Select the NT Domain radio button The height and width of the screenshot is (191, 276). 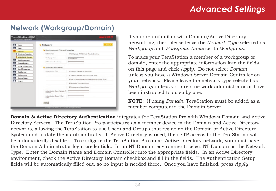[x=79, y=54]
